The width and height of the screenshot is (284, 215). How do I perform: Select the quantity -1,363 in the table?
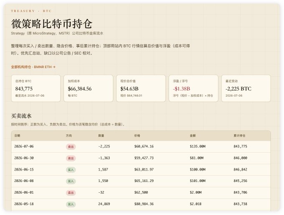point(104,158)
